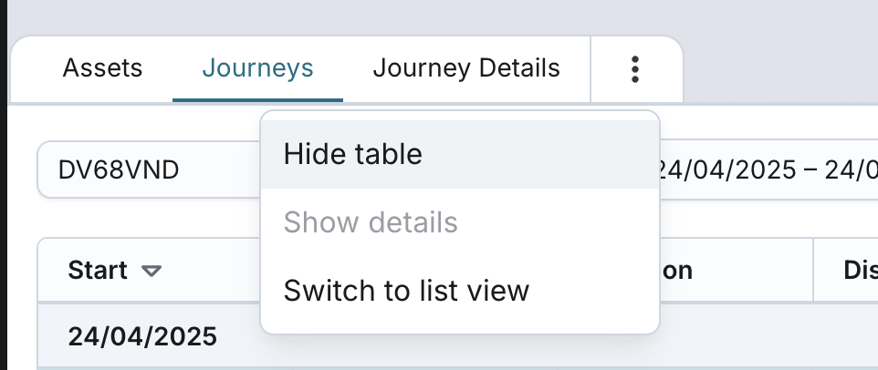Click the column divider left of "Dis"
Screen dimensions: 878x370
point(813,271)
